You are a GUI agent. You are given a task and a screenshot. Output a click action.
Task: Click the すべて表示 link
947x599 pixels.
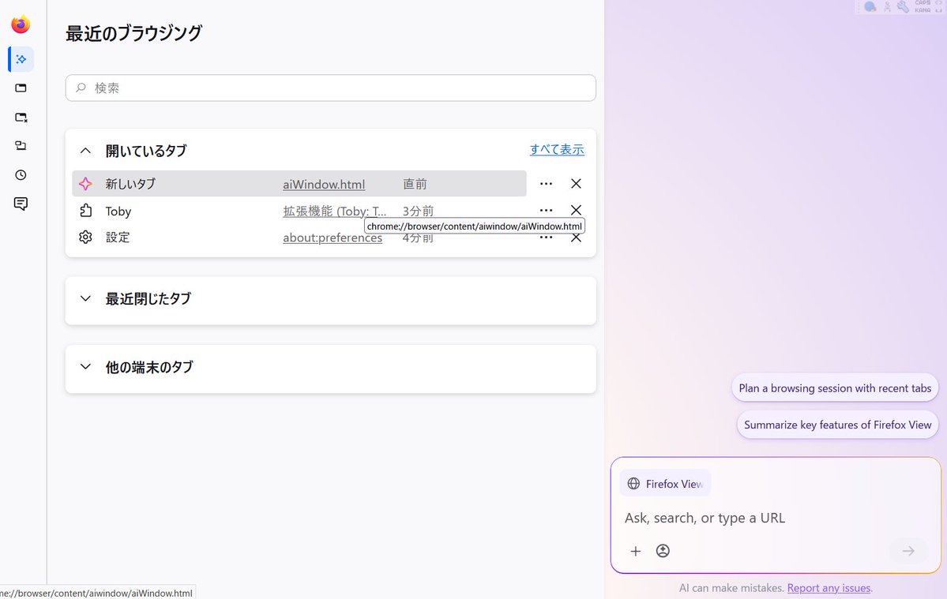[x=557, y=150]
